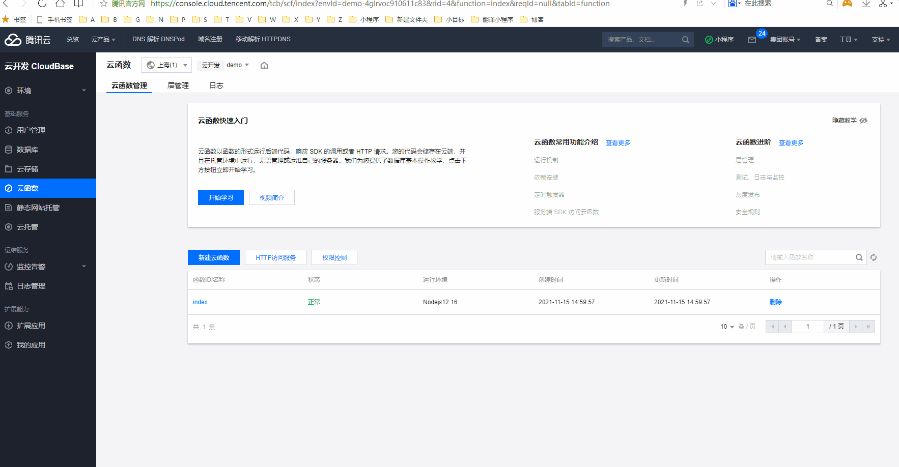Open the 博客 bookmark folder

point(532,19)
